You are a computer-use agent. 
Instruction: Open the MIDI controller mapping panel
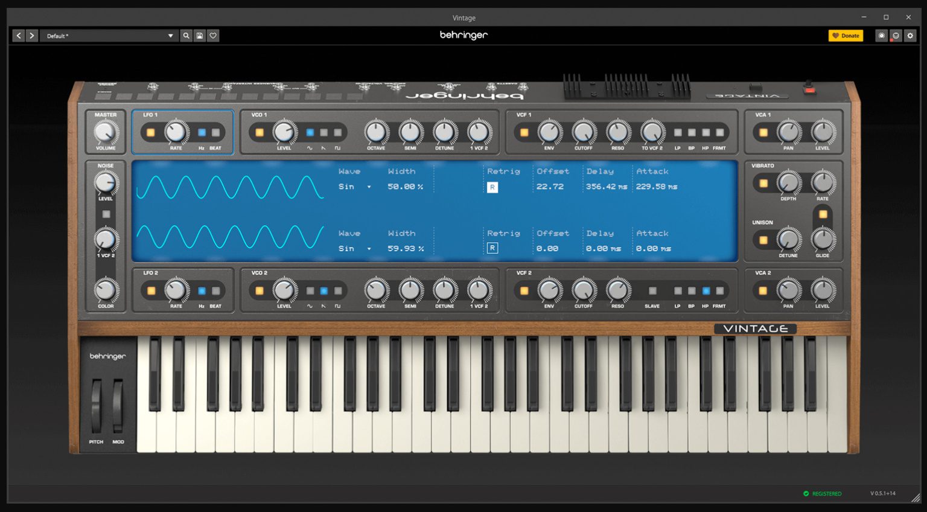[x=882, y=36]
